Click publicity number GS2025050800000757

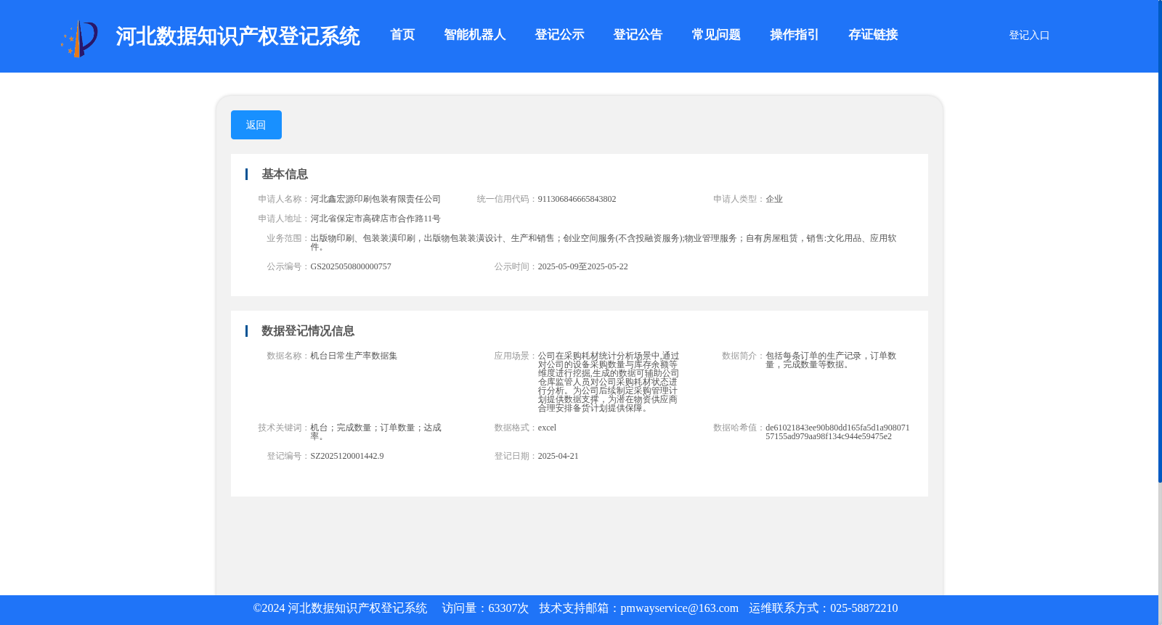(351, 266)
